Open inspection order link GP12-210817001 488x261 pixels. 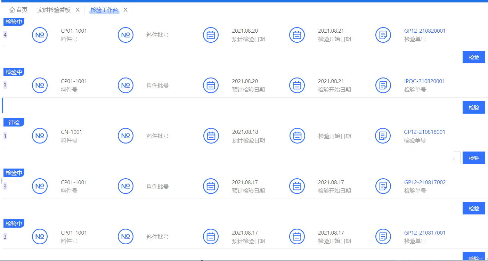coord(425,233)
